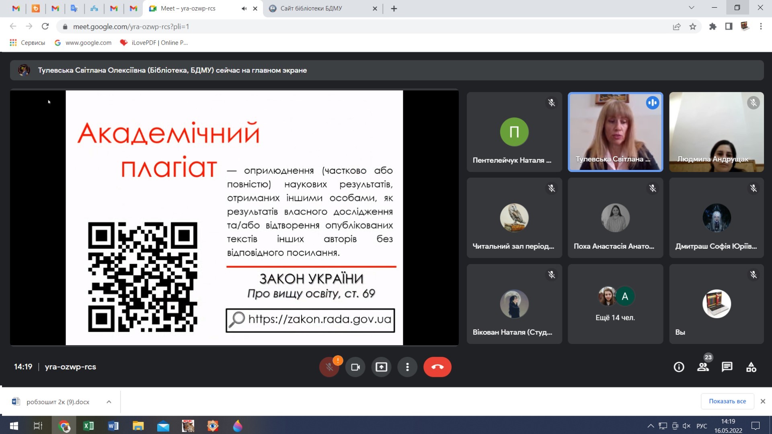Image resolution: width=772 pixels, height=434 pixels.
Task: Bookmark this page with star icon
Action: (x=693, y=27)
